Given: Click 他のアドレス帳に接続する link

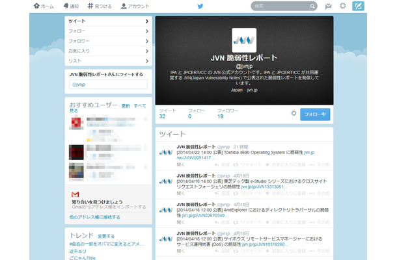Looking at the screenshot, I should coord(95,216).
